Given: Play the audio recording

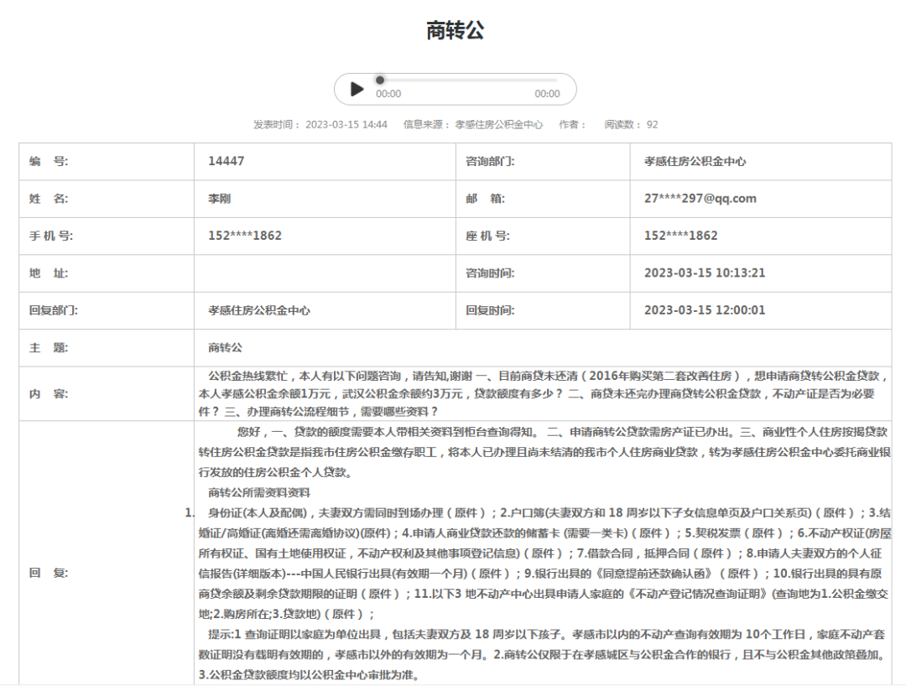Looking at the screenshot, I should [x=357, y=89].
